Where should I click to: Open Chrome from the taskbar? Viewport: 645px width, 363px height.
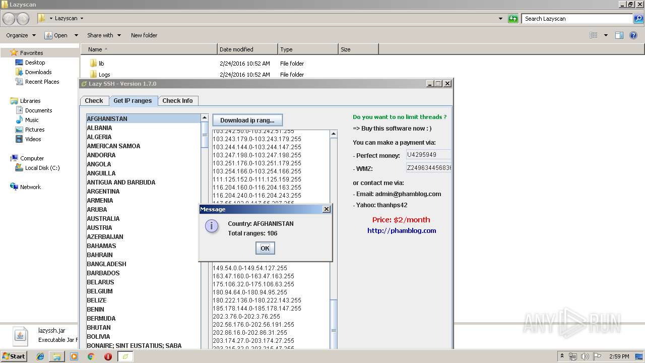click(x=91, y=356)
